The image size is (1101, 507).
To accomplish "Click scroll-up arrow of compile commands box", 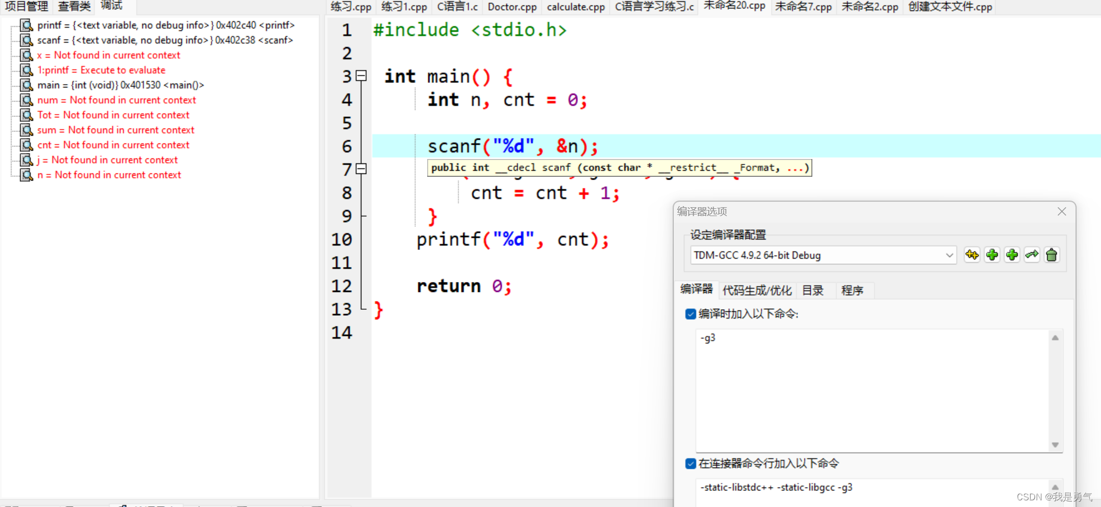I will pyautogui.click(x=1056, y=337).
